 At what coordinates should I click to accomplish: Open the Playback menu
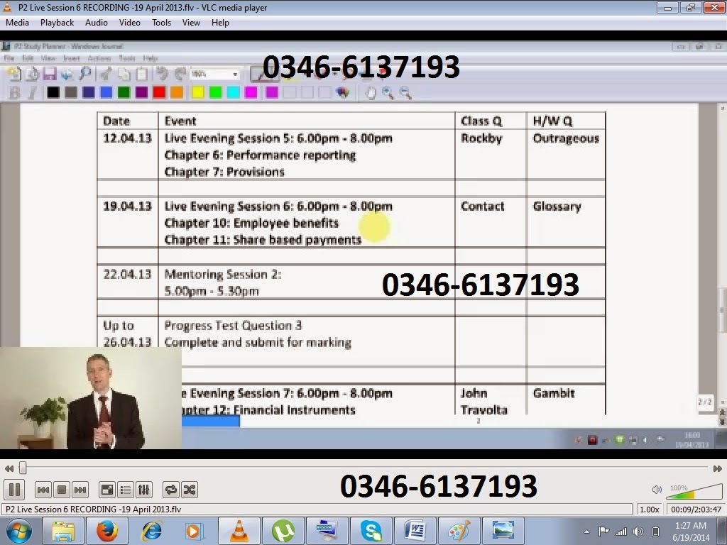tap(57, 23)
